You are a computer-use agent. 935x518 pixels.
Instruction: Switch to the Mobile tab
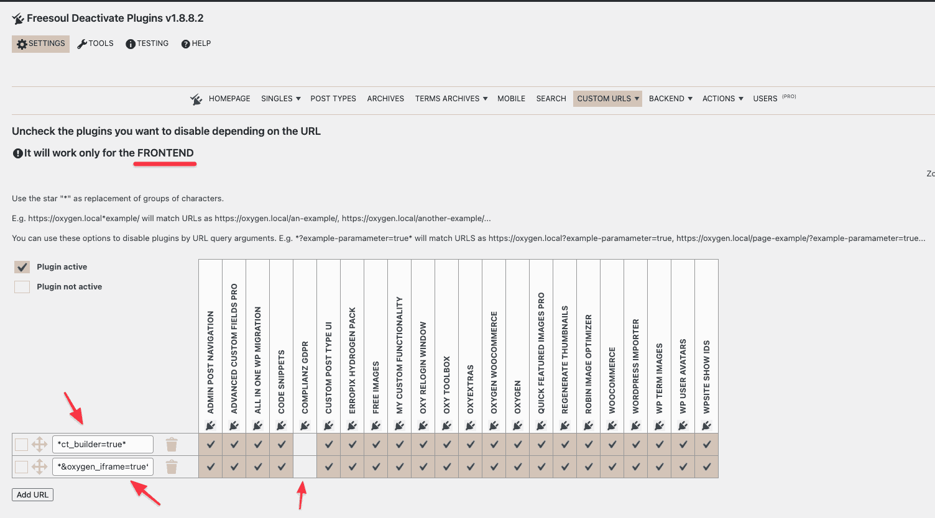pos(511,99)
